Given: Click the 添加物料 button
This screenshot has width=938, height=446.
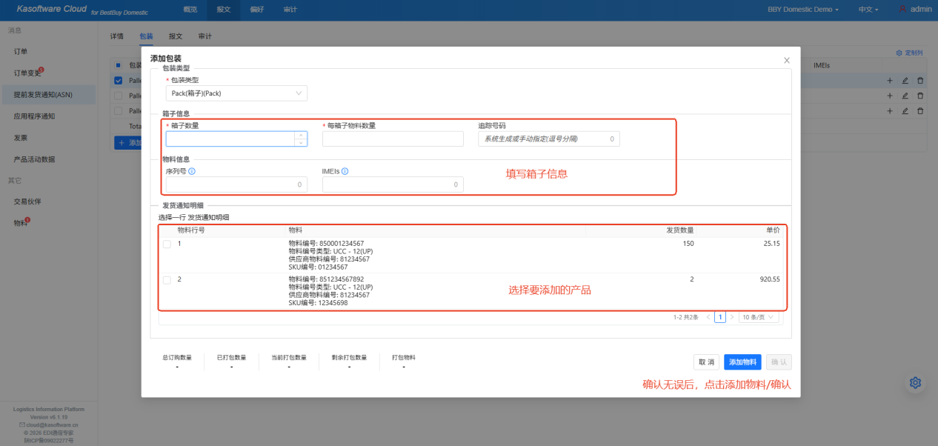Looking at the screenshot, I should (x=742, y=362).
